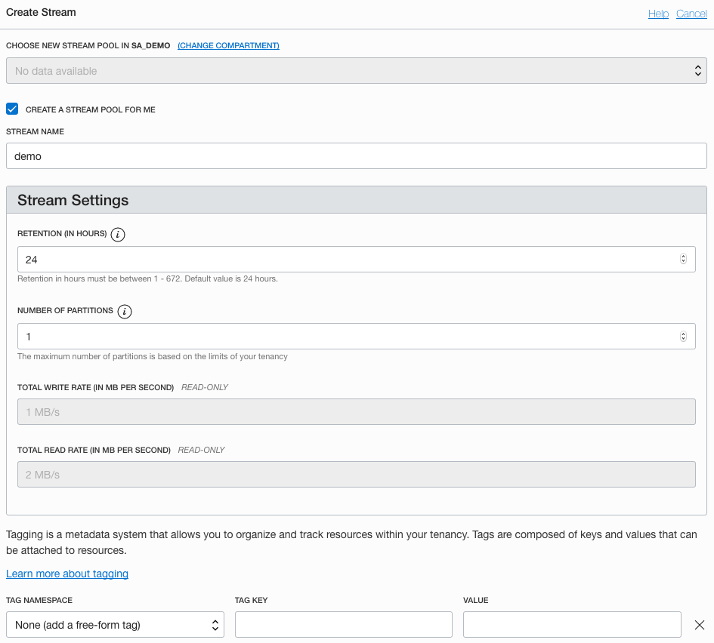Remove the tag row with X icon
Viewport: 714px width, 643px height.
700,625
